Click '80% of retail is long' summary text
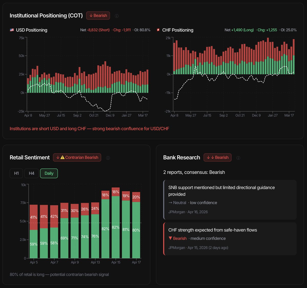 tap(59, 274)
